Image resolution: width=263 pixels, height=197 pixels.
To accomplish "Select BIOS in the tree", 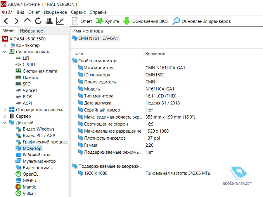I will [x=24, y=97].
